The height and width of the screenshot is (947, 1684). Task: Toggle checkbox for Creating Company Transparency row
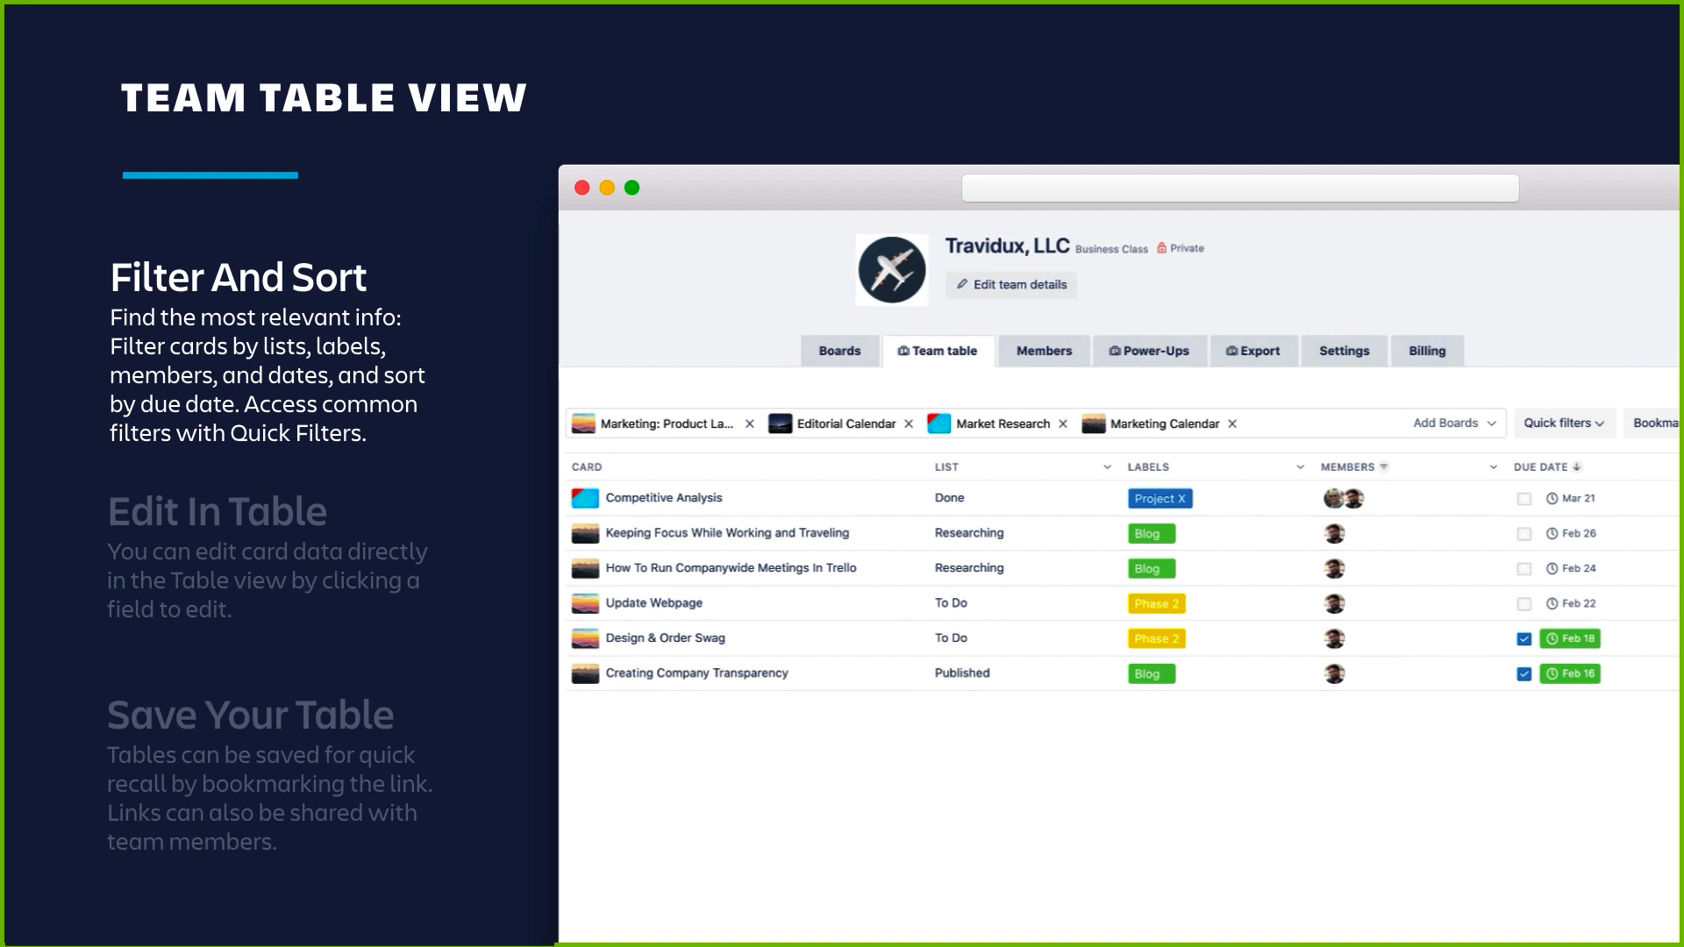pos(1524,672)
